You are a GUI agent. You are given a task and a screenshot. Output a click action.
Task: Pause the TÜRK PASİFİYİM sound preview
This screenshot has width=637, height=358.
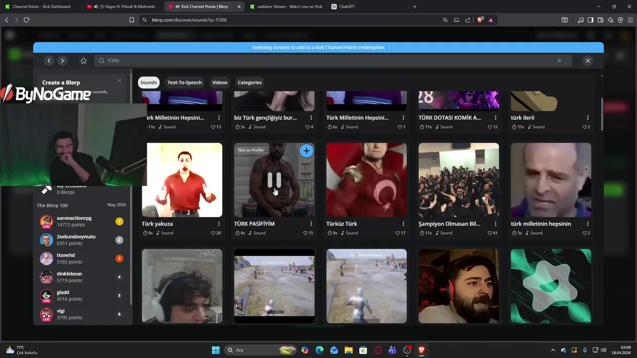(x=274, y=179)
